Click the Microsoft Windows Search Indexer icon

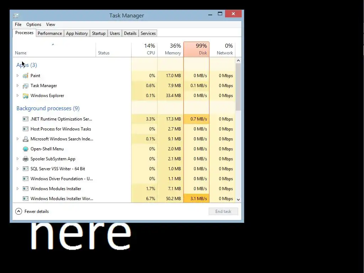click(x=26, y=139)
